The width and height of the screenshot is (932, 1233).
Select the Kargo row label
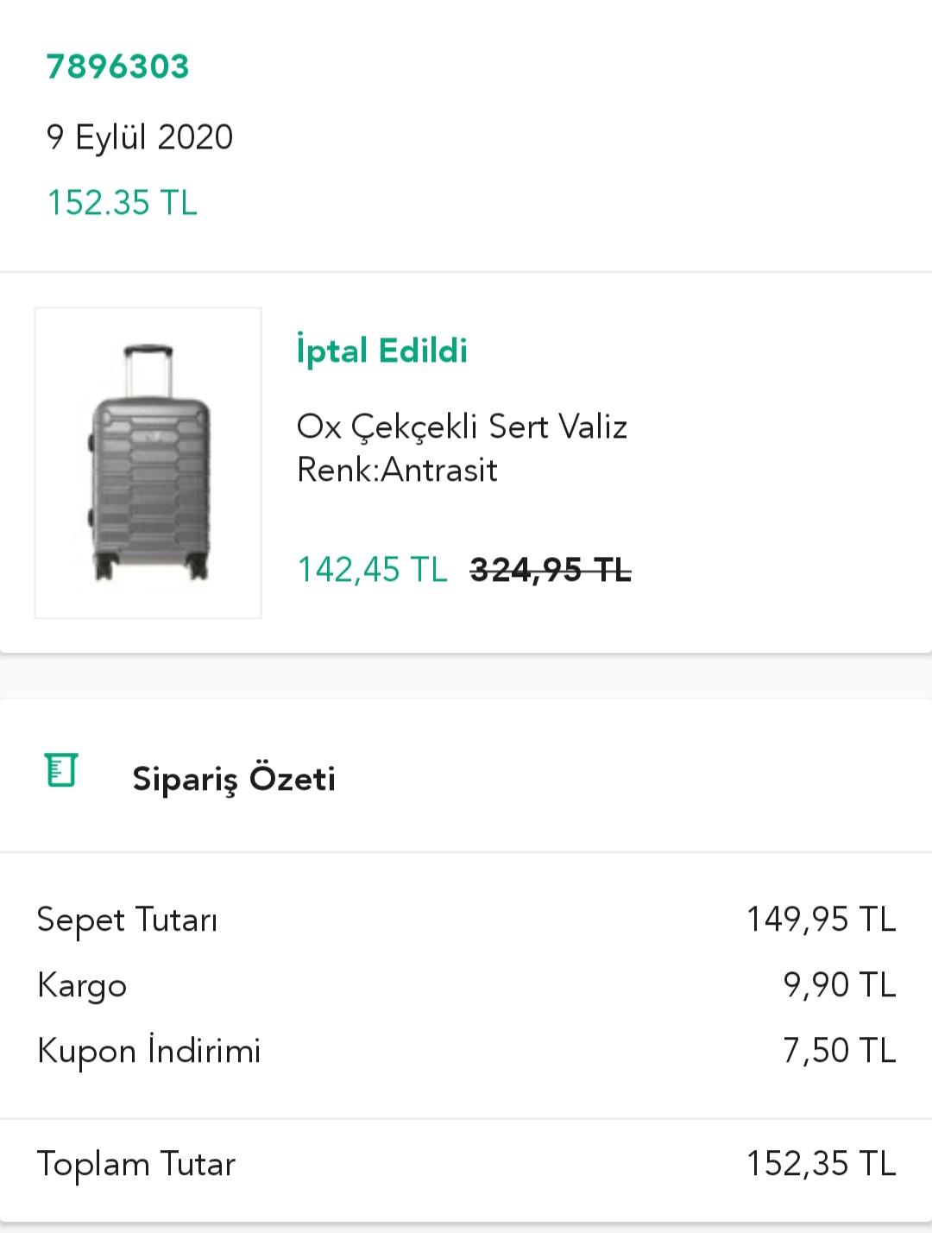[x=82, y=986]
